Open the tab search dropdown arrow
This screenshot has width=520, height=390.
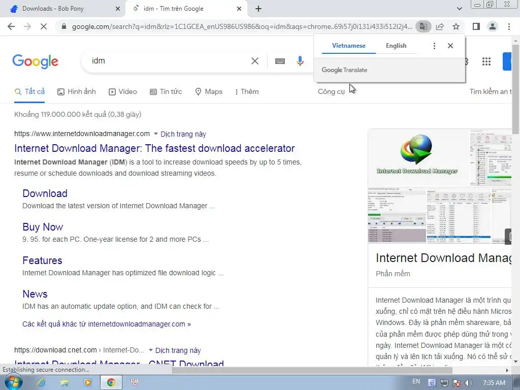pos(459,9)
